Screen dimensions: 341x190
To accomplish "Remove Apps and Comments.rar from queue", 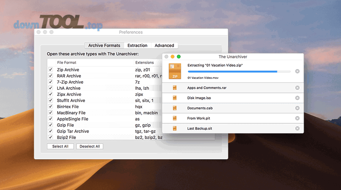I will 297,88.
